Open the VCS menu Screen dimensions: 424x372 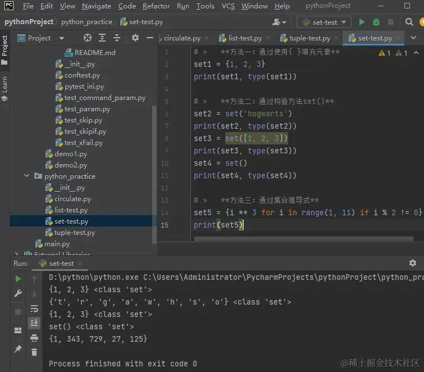tap(228, 6)
